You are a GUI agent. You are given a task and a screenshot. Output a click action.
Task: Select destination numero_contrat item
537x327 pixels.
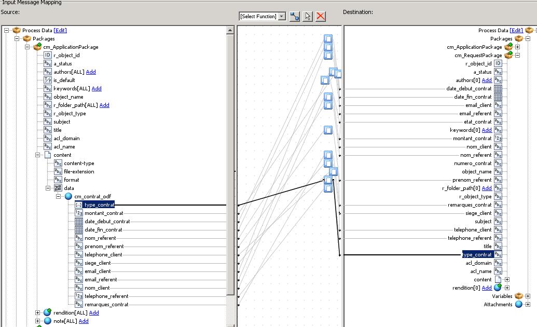coord(473,163)
